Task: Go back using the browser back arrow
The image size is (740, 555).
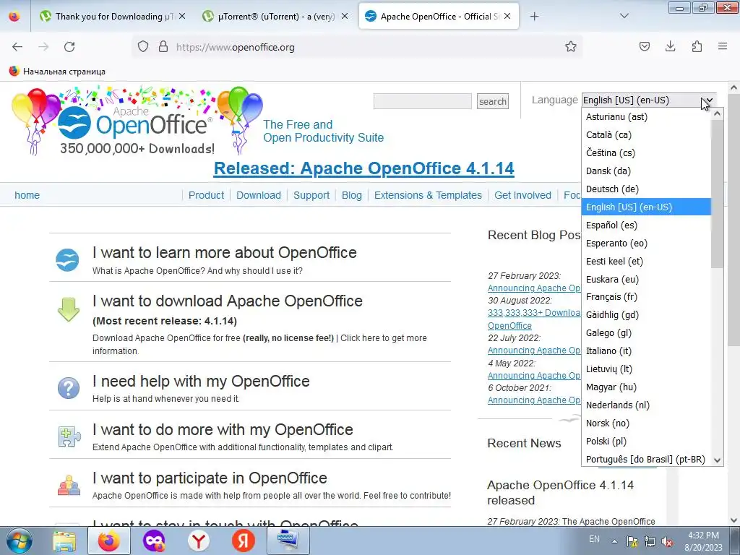Action: coord(17,47)
